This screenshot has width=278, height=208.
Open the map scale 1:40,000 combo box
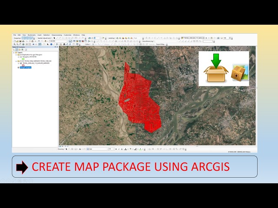click(59, 41)
